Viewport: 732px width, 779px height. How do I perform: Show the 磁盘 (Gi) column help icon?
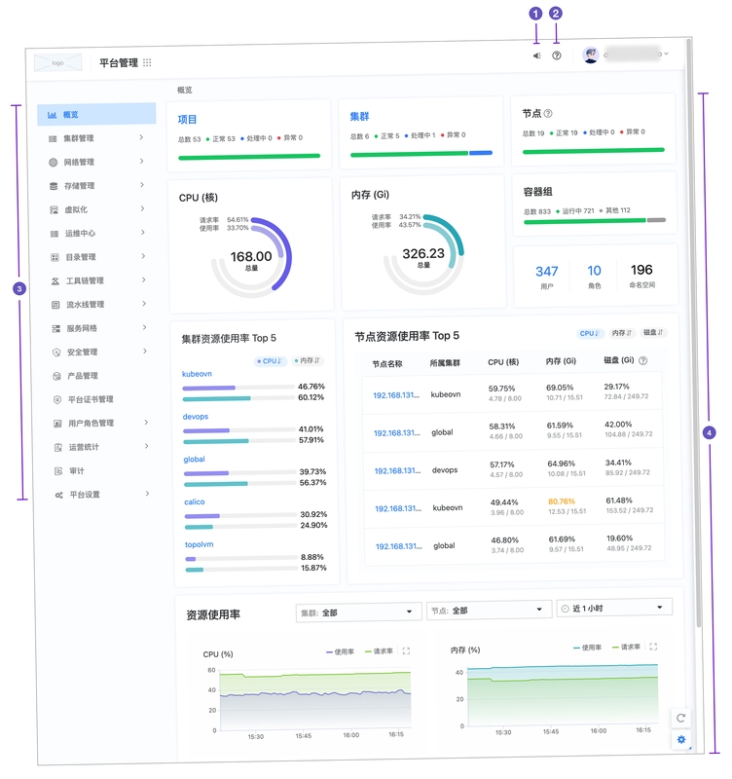643,360
